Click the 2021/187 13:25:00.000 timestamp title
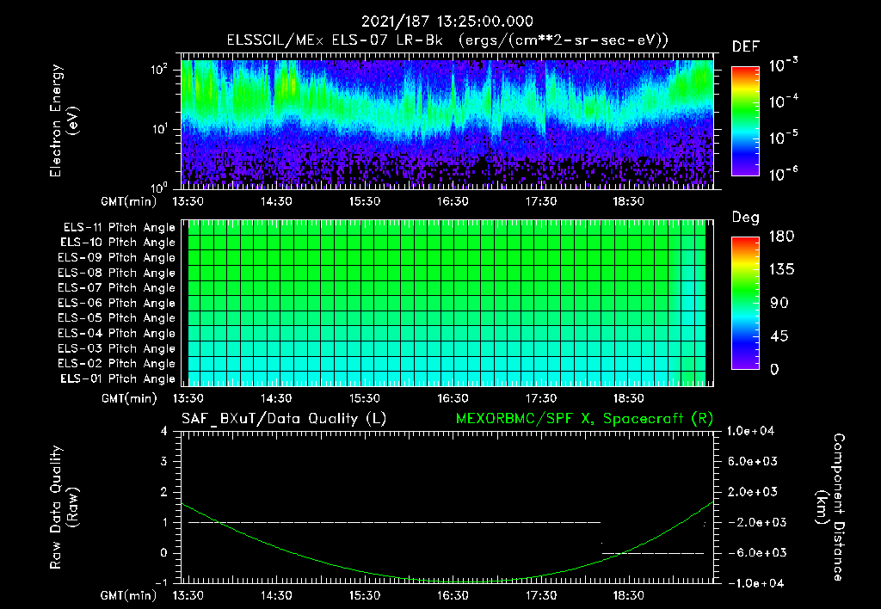This screenshot has height=609, width=881. pos(447,22)
